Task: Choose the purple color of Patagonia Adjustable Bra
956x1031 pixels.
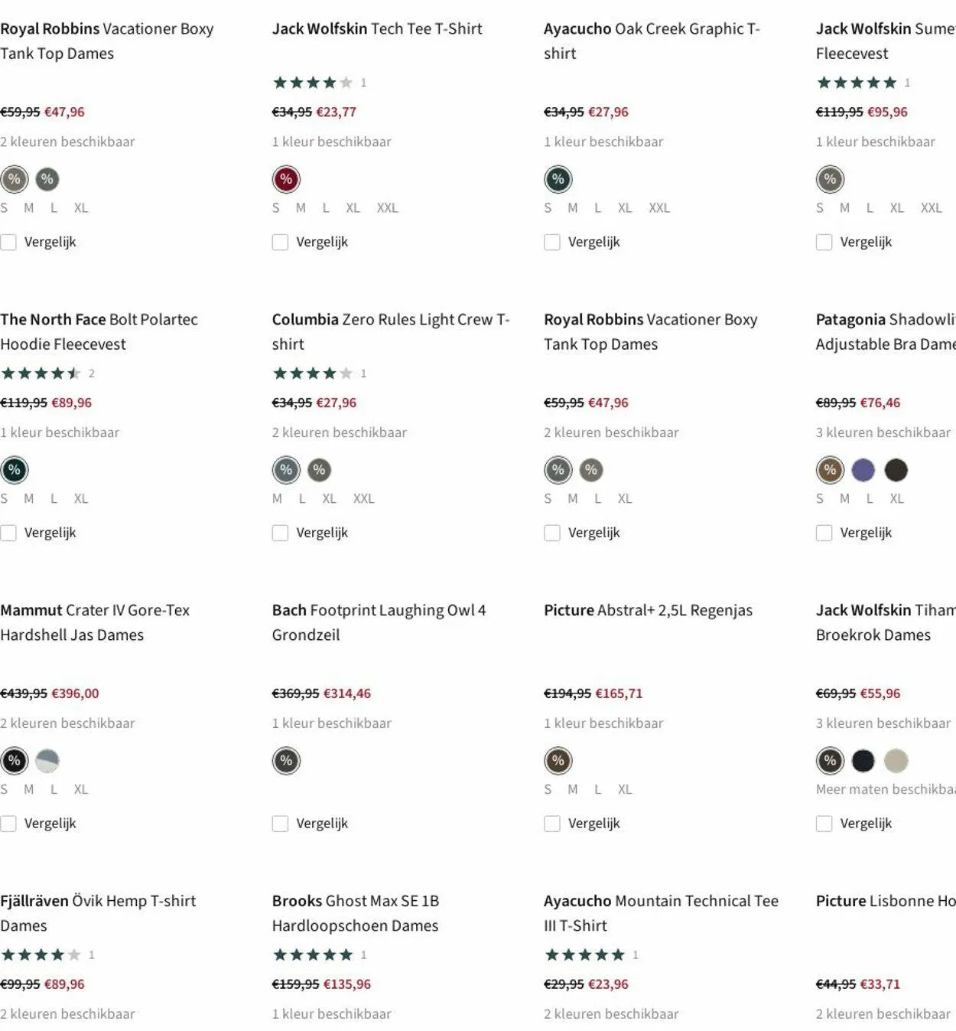Action: point(863,470)
